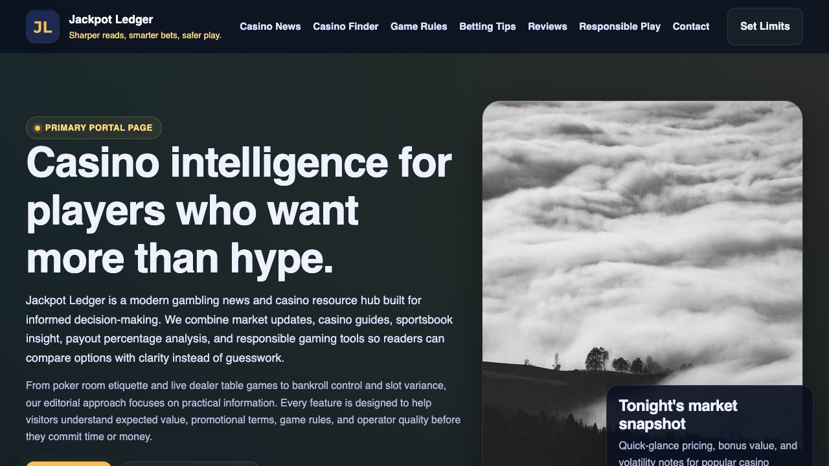829x466 pixels.
Task: Click the yellow dot in the badge
Action: [x=38, y=128]
